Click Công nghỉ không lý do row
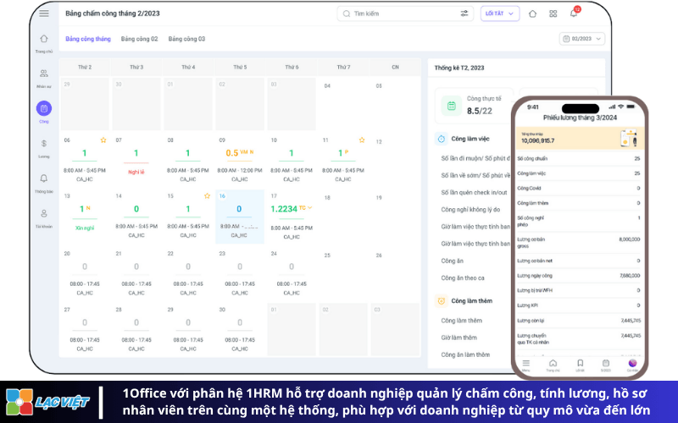The height and width of the screenshot is (423, 678). tap(470, 209)
